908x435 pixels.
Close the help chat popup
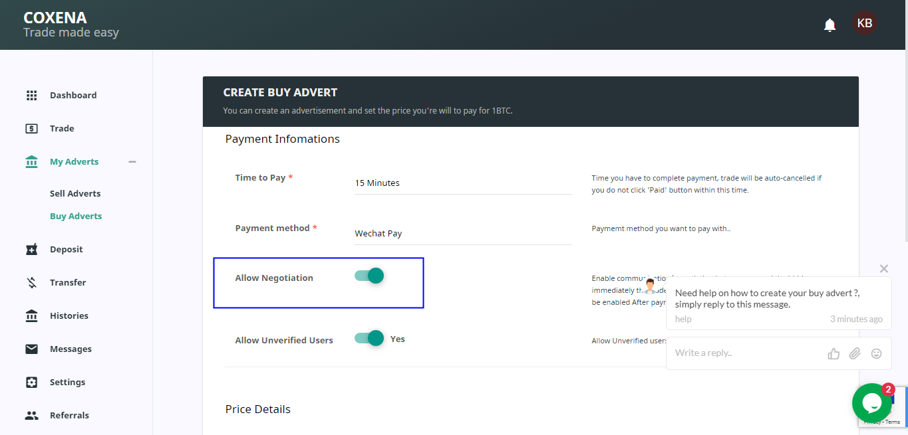click(x=883, y=269)
